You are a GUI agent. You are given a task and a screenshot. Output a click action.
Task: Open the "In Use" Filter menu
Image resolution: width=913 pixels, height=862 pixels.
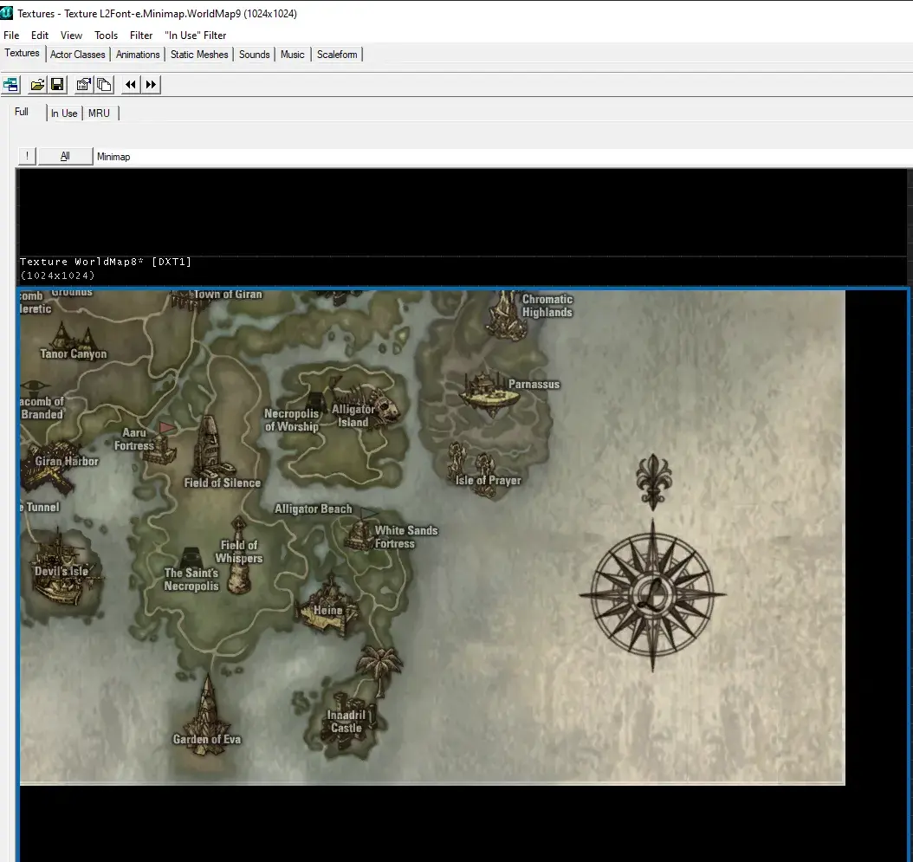(x=195, y=36)
